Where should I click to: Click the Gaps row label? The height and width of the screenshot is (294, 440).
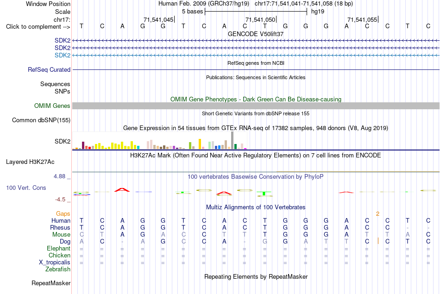coord(63,214)
